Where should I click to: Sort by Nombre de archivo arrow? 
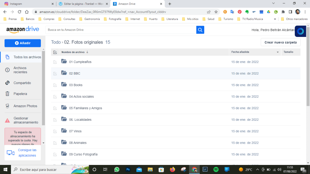(x=87, y=52)
